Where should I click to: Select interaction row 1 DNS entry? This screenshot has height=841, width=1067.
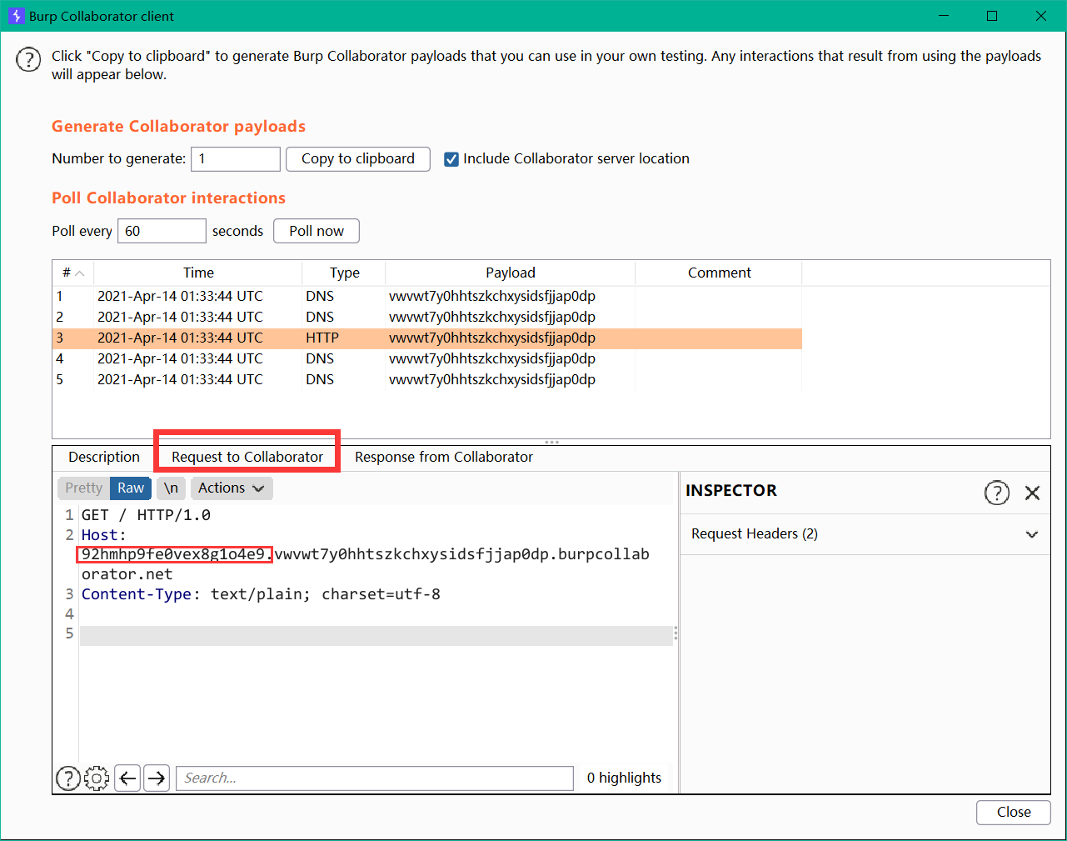tap(427, 296)
